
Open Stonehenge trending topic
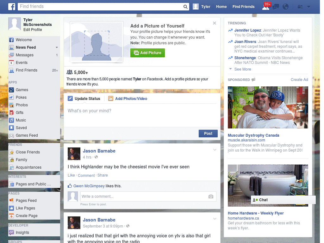[245, 58]
